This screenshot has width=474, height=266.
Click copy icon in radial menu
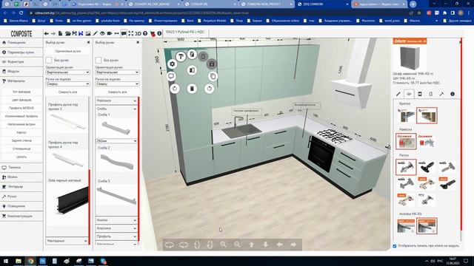213,76
